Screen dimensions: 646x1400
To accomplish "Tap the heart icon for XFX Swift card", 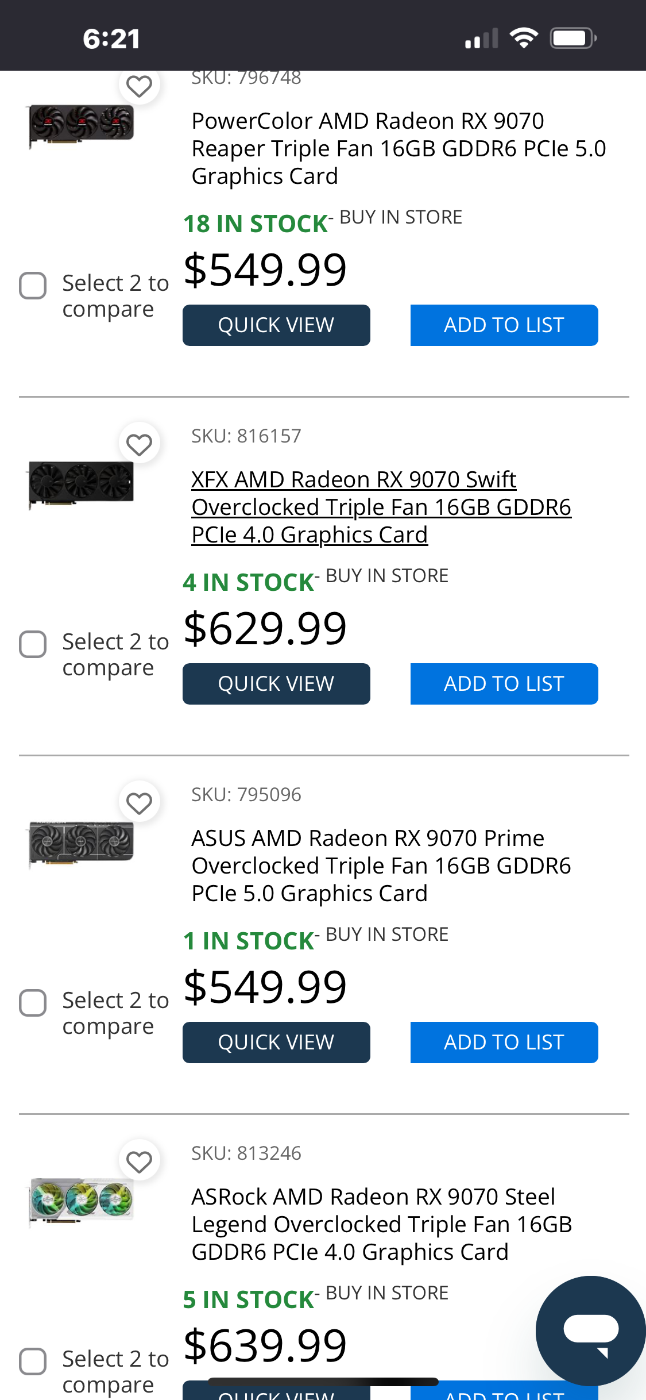I will tap(139, 444).
